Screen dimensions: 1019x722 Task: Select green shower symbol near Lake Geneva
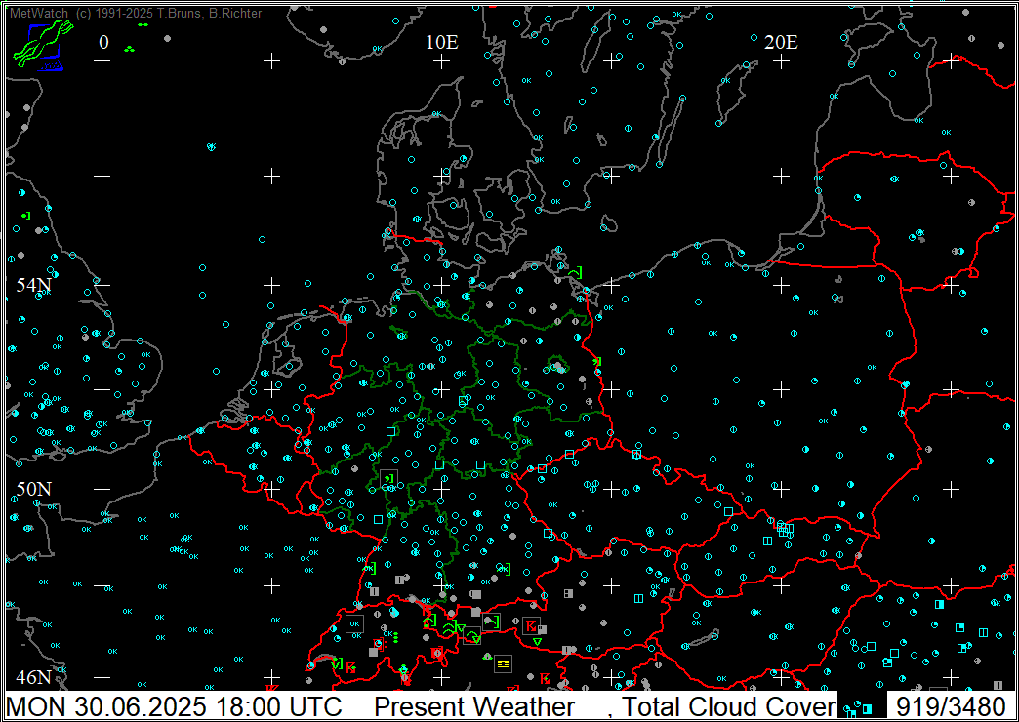[x=337, y=663]
